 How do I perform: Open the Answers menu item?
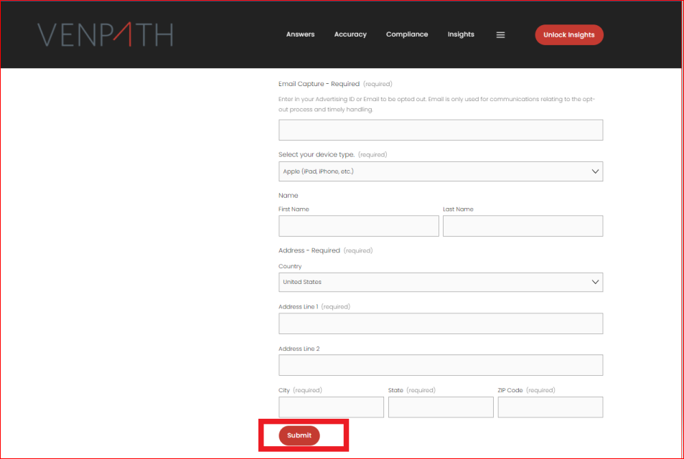click(x=300, y=34)
